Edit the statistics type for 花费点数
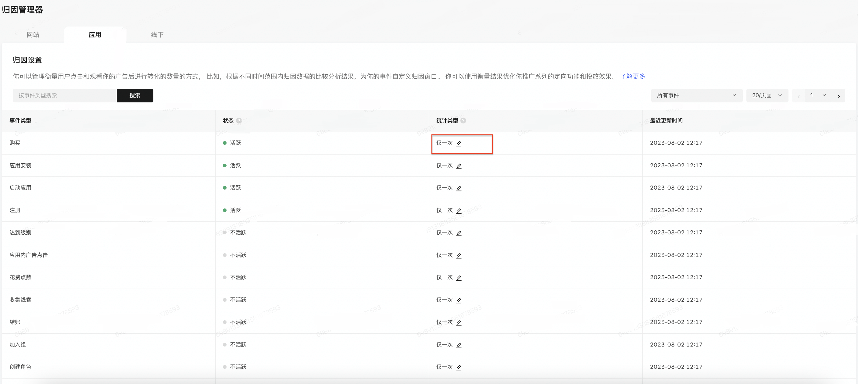 tap(459, 278)
